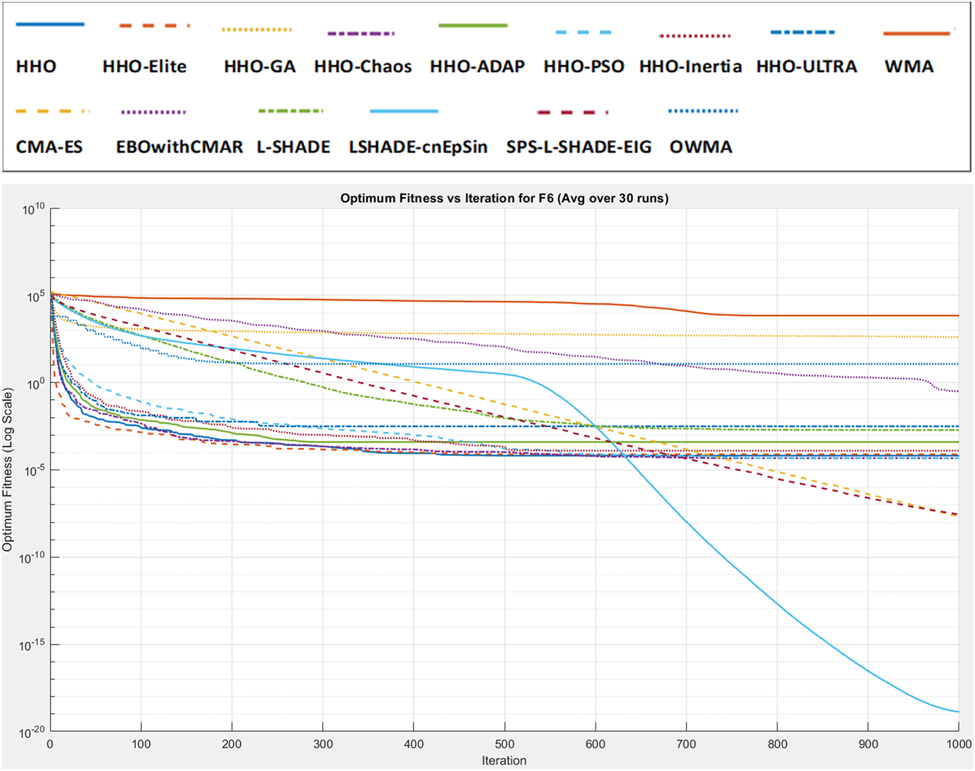This screenshot has height=771, width=975.
Task: Select the SPS-L-SHADE-EIG legend label
Action: click(x=579, y=147)
